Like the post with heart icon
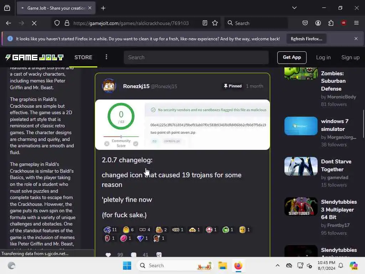 click(x=108, y=255)
